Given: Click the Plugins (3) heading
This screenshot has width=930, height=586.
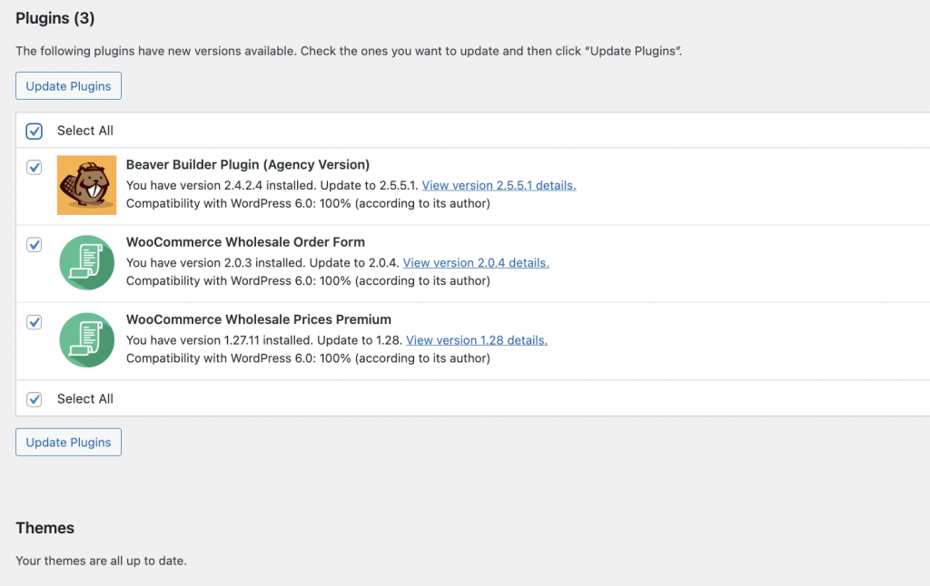Looking at the screenshot, I should [54, 18].
